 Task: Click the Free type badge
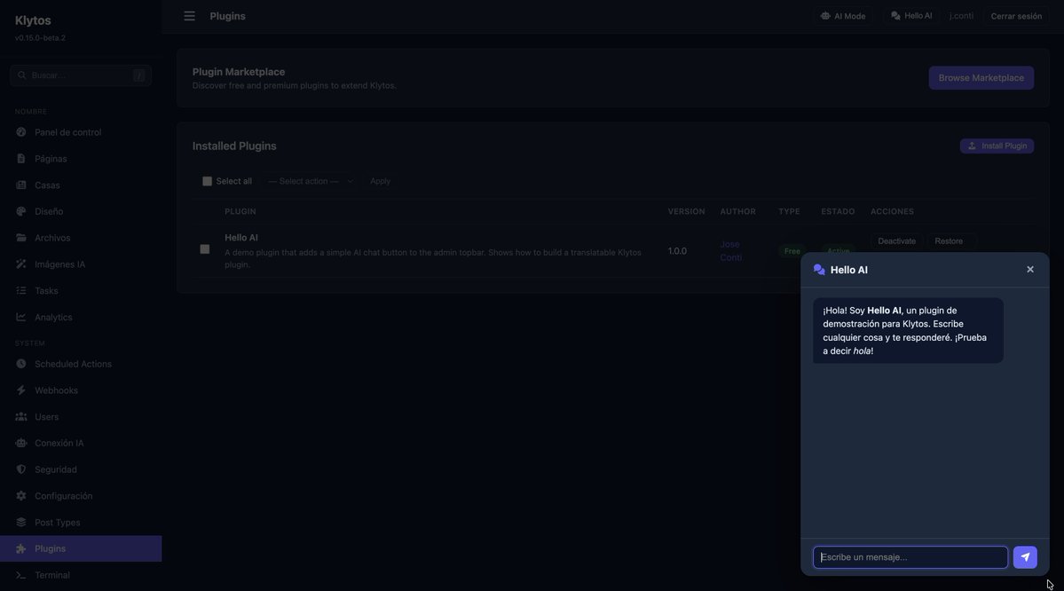pyautogui.click(x=792, y=251)
